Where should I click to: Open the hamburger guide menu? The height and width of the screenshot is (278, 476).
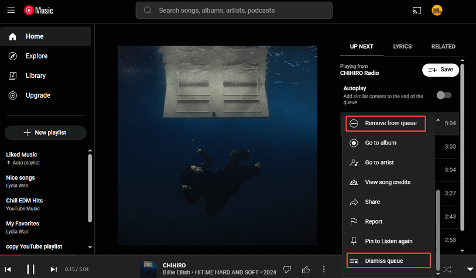coord(11,11)
